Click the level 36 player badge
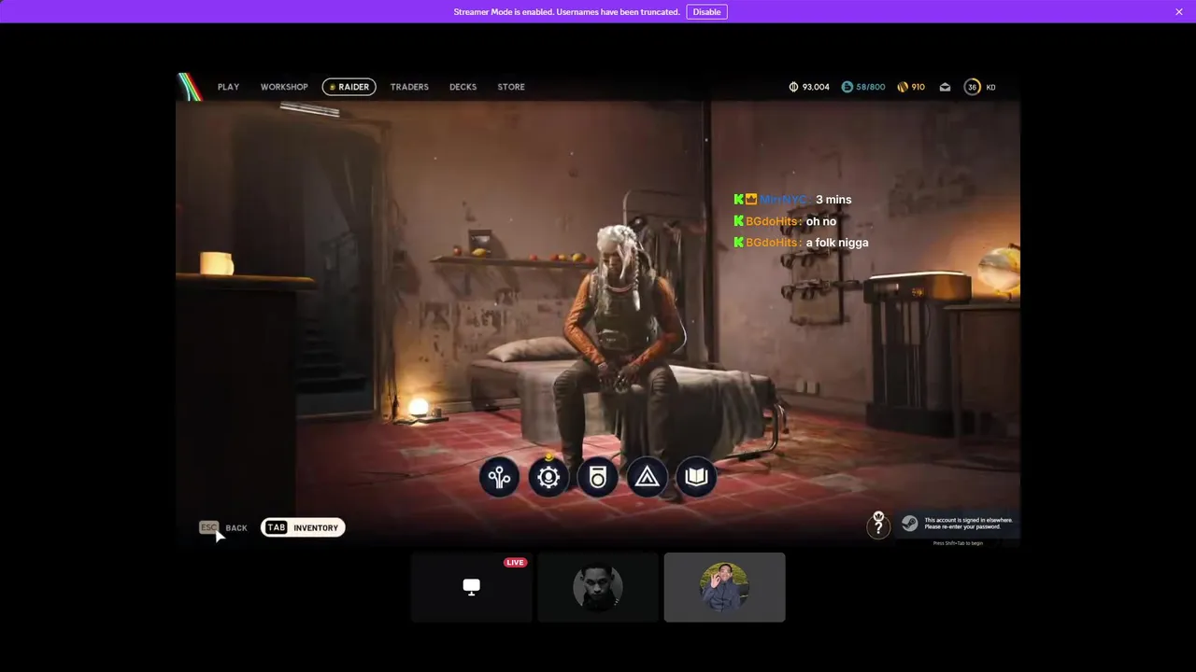This screenshot has height=672, width=1196. (x=972, y=87)
